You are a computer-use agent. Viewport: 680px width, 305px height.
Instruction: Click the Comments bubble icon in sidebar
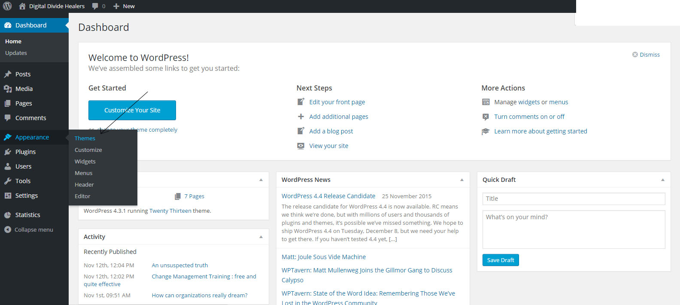[x=8, y=118]
